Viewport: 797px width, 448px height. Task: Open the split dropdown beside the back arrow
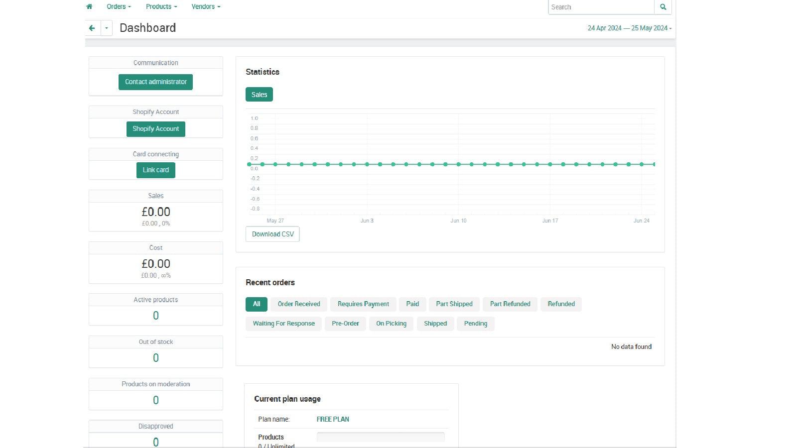click(106, 28)
